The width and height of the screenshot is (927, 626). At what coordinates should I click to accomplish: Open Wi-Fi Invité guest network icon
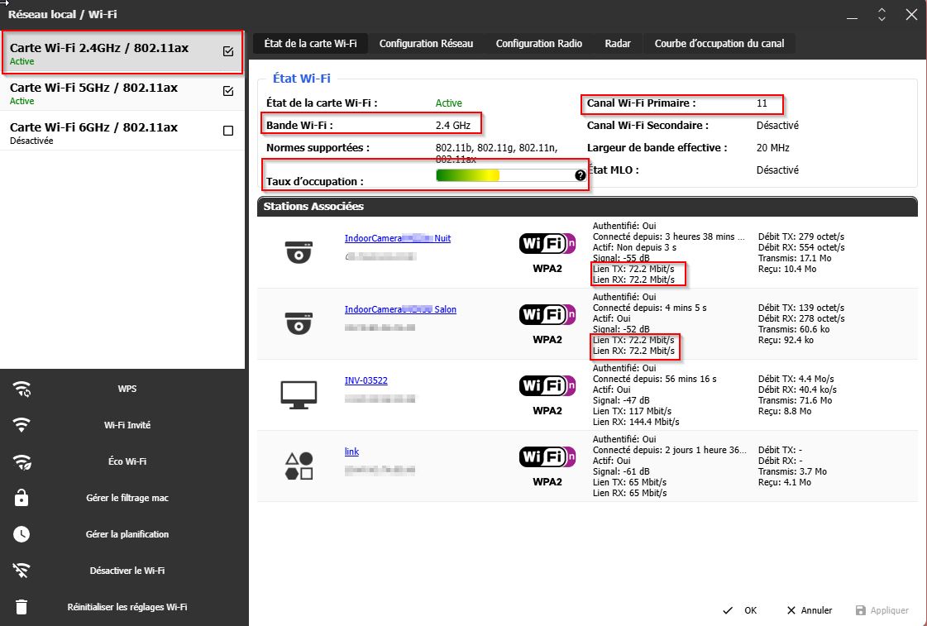22,425
